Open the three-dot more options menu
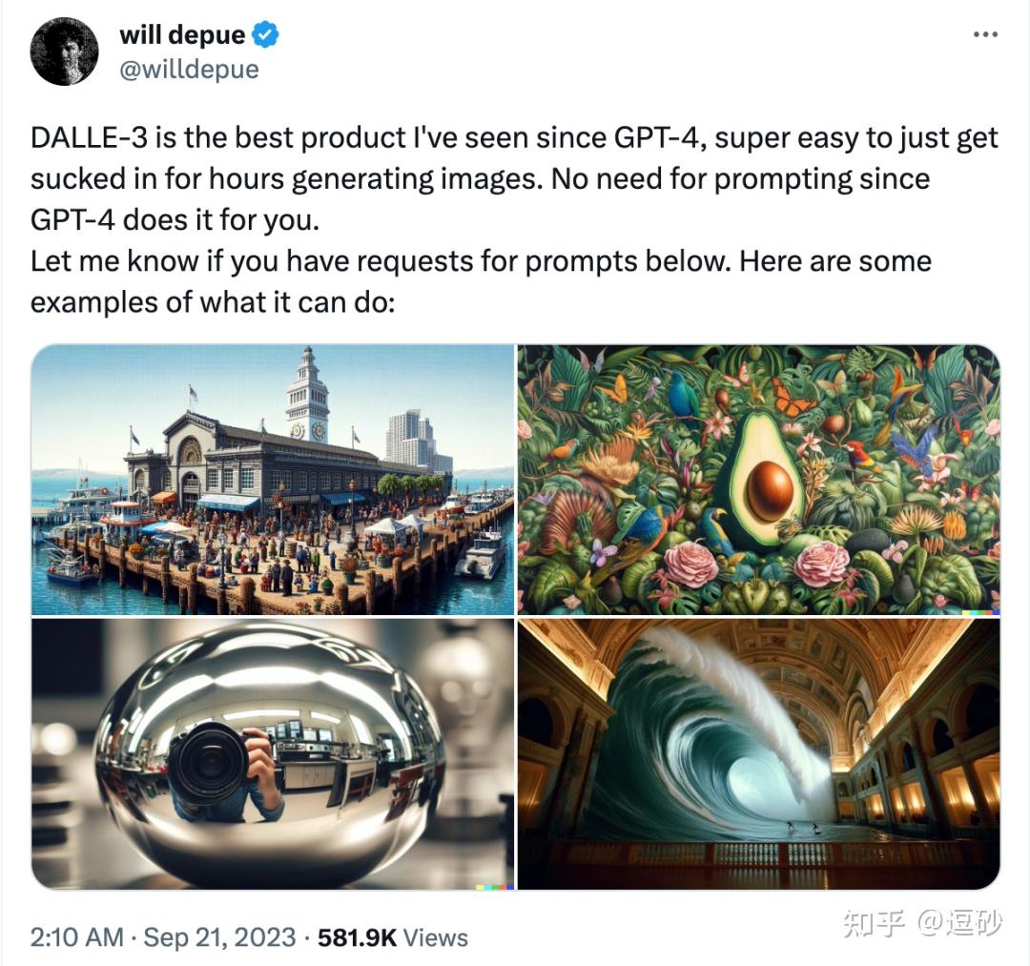This screenshot has width=1030, height=966. [985, 34]
